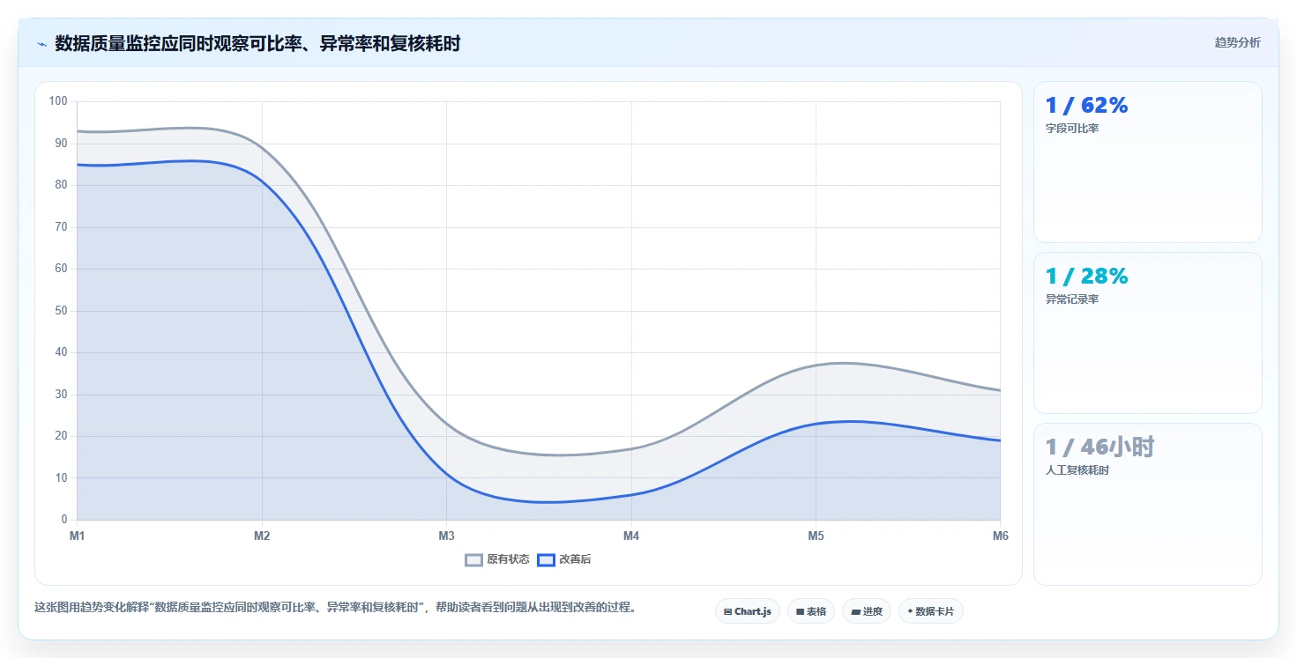The image size is (1297, 658).
Task: Click the icon inside Chart.js chip
Action: [x=727, y=611]
